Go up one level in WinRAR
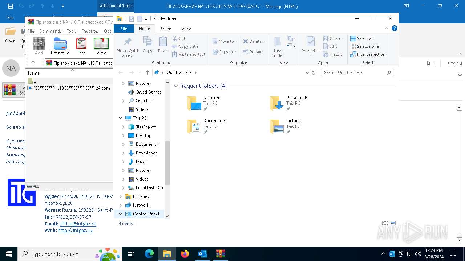 (x=33, y=63)
